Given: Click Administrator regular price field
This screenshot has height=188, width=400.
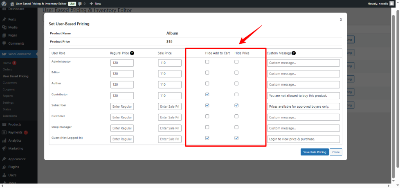Looking at the screenshot, I should (x=122, y=63).
